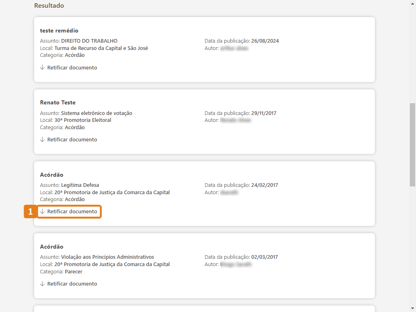Click the scrollbar up arrow button
The width and height of the screenshot is (416, 312).
[x=412, y=3]
